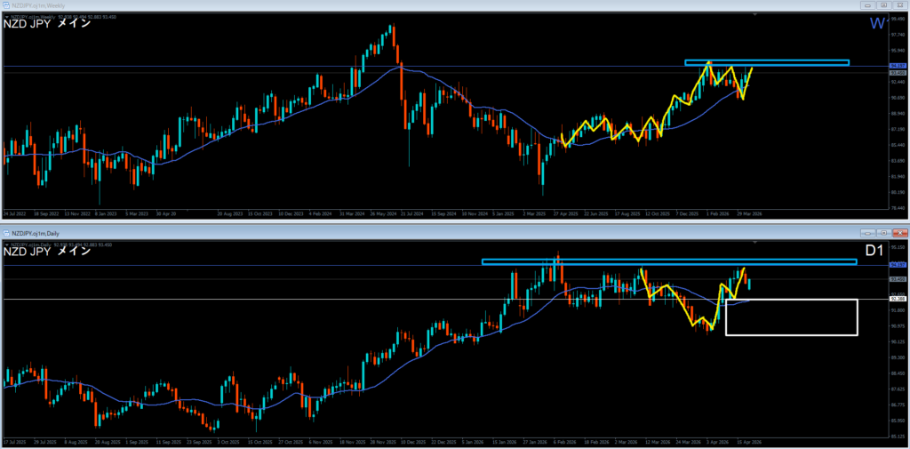The width and height of the screenshot is (910, 449).
Task: Select the white rectangle on the daily chart
Action: (791, 334)
